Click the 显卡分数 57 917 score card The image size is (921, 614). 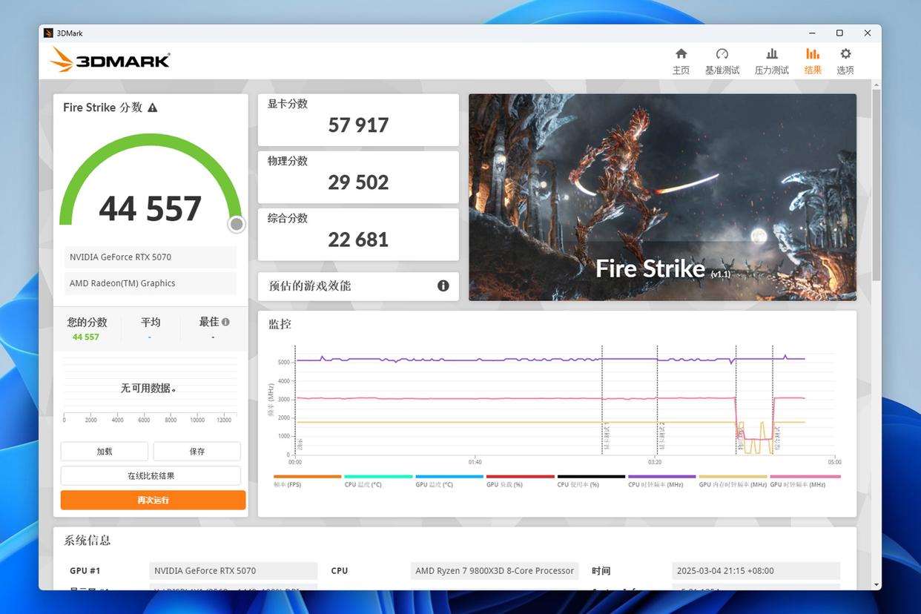click(x=358, y=120)
